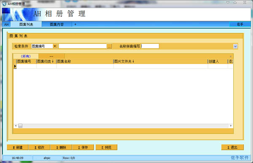253x163 pixels.
Task: Click the 图片文件夹 column header
Action: tap(161, 61)
